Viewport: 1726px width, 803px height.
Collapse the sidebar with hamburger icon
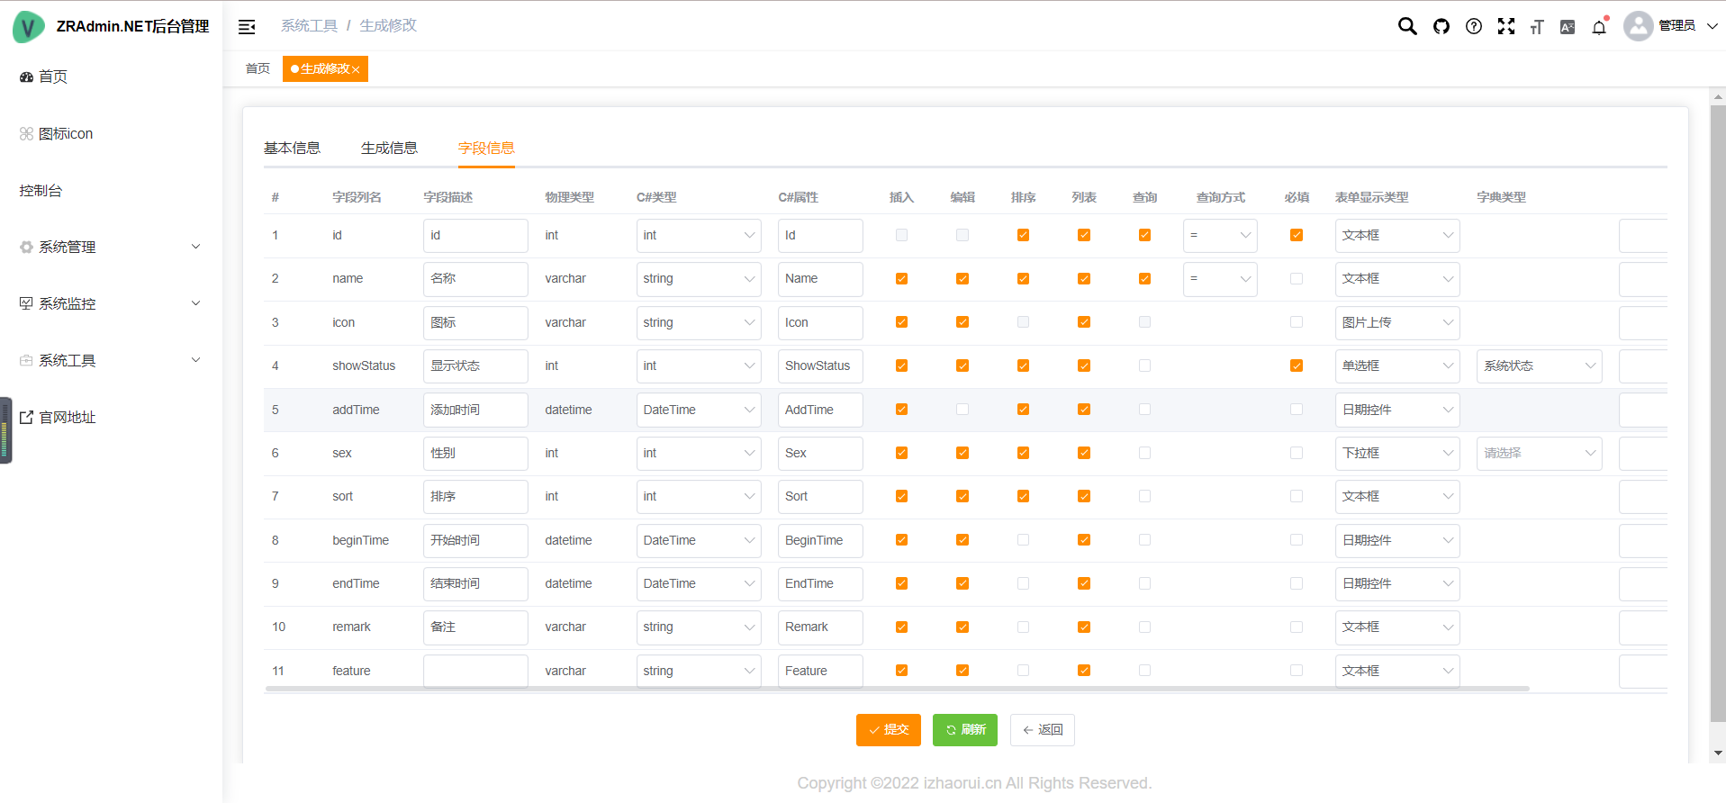coord(247,27)
